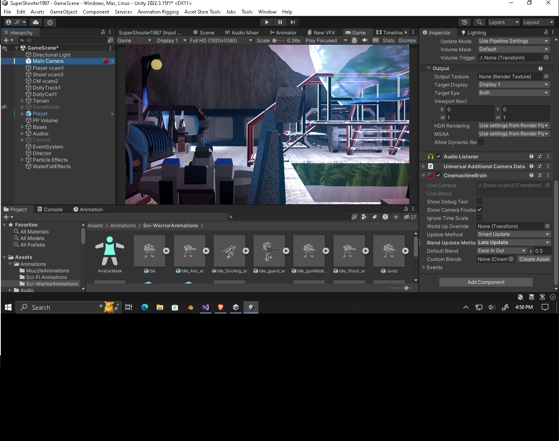The width and height of the screenshot is (559, 441).
Task: Switch to the Console tab
Action: (x=50, y=209)
